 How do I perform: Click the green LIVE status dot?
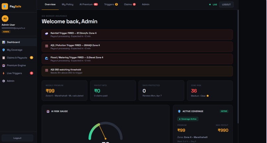210,5
